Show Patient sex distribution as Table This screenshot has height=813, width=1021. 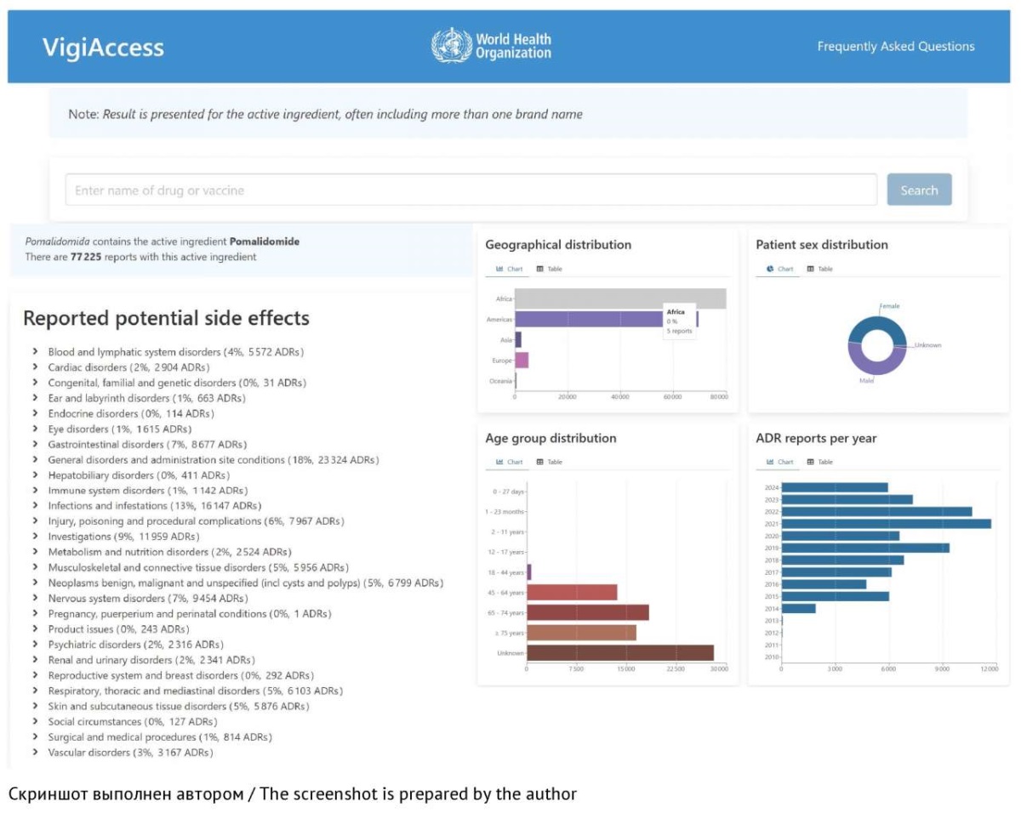click(x=820, y=269)
